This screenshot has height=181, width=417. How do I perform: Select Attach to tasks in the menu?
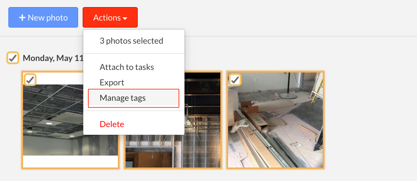(x=127, y=67)
